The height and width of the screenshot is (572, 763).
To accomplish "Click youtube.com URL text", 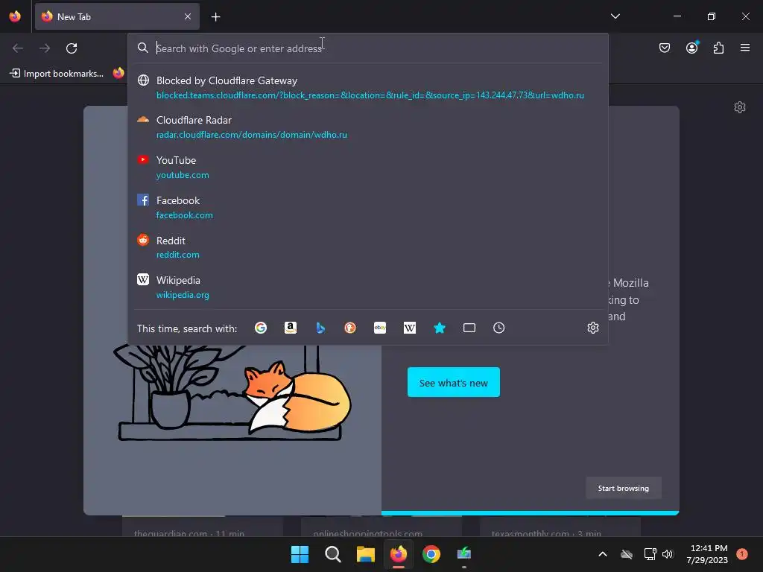I will click(x=183, y=175).
